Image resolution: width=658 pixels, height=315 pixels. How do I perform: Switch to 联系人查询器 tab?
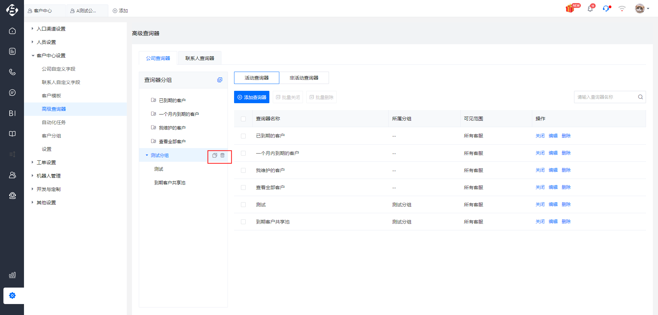(x=200, y=58)
